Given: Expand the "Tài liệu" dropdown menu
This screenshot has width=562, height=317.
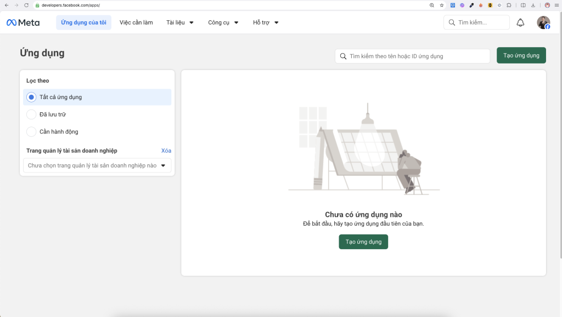Looking at the screenshot, I should [180, 22].
